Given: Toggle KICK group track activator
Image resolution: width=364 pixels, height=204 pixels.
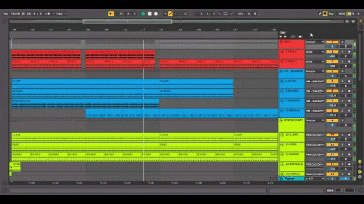Looking at the screenshot, I should (x=332, y=42).
